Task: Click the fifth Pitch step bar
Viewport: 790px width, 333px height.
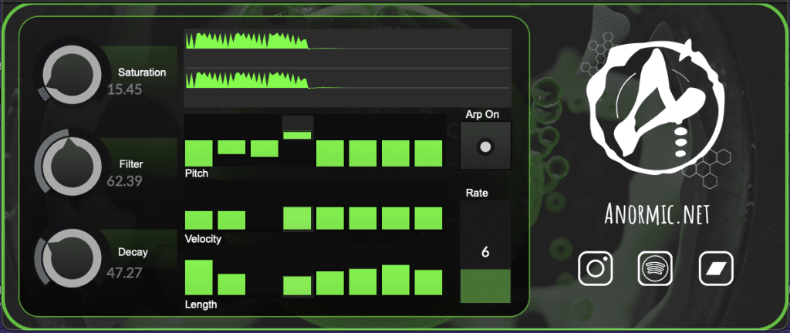Action: (330, 153)
